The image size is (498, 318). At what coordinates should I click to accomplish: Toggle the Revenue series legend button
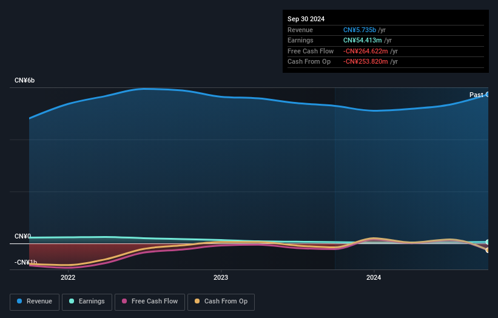[35, 302]
